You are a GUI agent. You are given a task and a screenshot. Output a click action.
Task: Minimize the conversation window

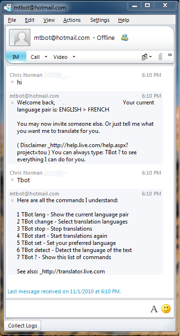[x=135, y=6]
